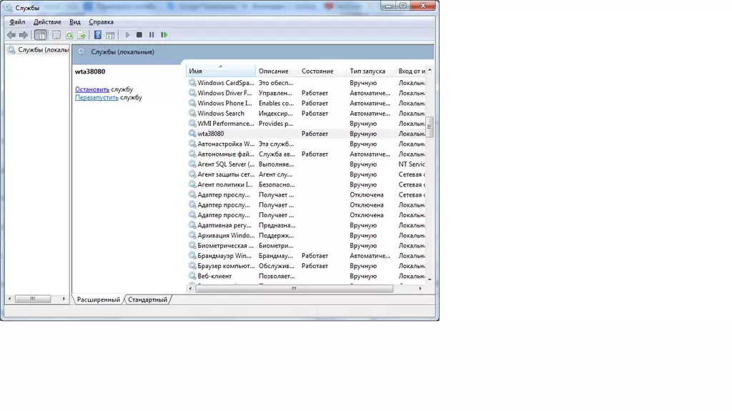732x411 pixels.
Task: Click the left scroll arrow under service list
Action: coord(190,289)
